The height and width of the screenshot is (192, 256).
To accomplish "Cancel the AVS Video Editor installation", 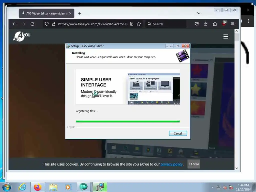I will point(178,133).
